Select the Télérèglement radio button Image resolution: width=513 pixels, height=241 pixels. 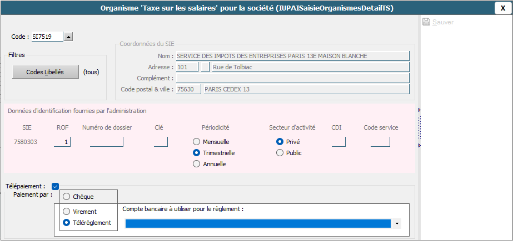[x=67, y=223]
